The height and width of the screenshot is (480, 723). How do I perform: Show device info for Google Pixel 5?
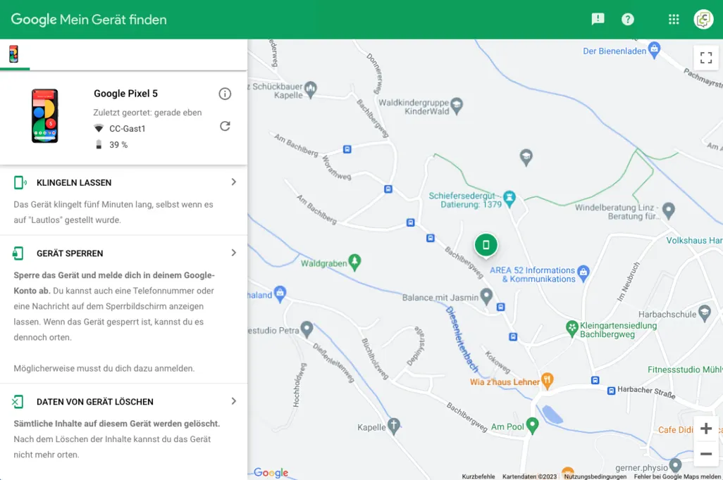[x=225, y=94]
